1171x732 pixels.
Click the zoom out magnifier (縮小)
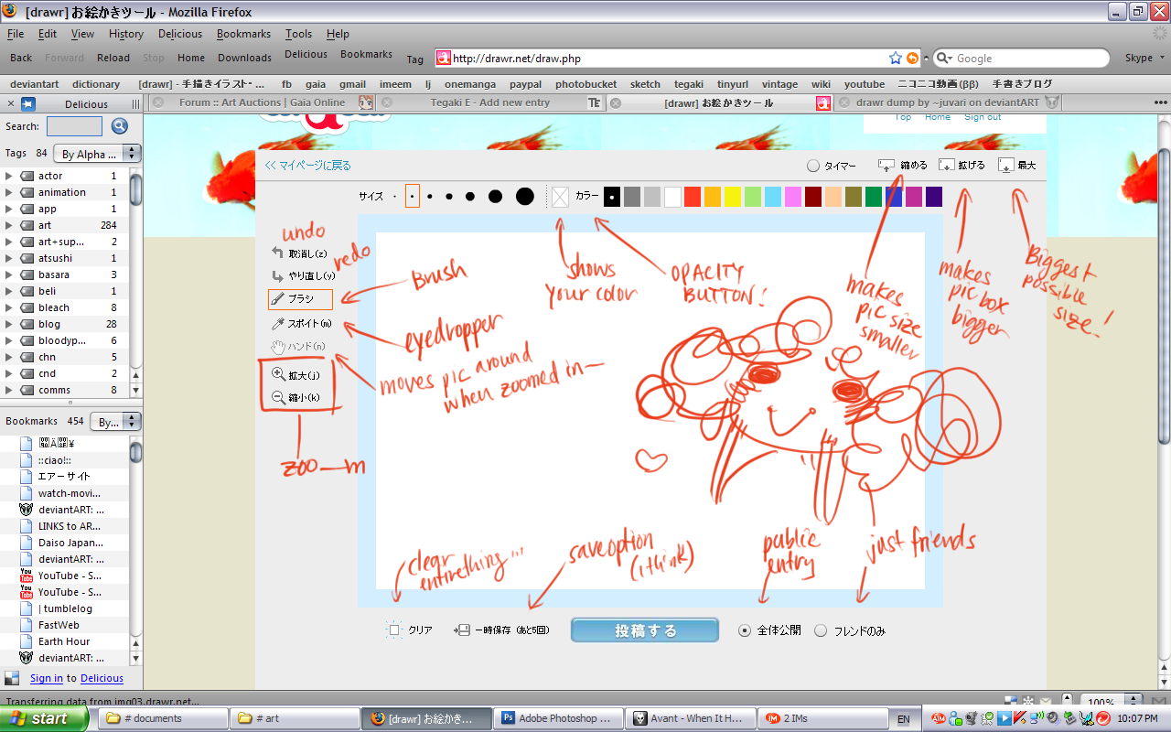click(x=278, y=397)
